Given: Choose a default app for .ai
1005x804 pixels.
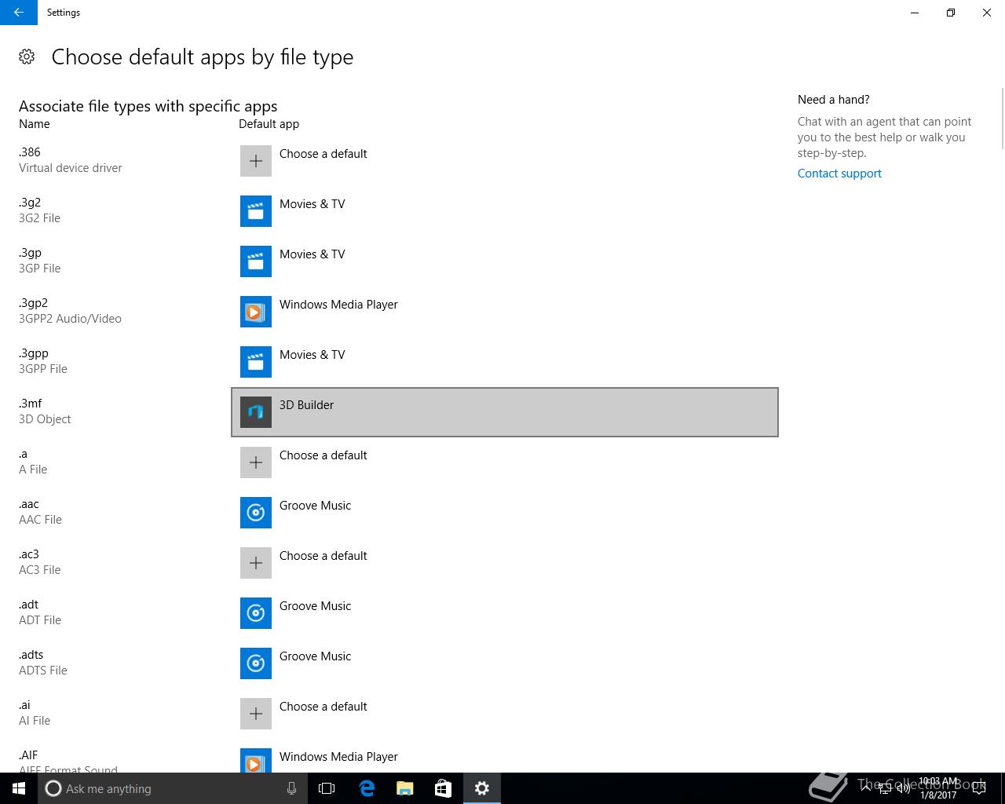Looking at the screenshot, I should pos(505,714).
